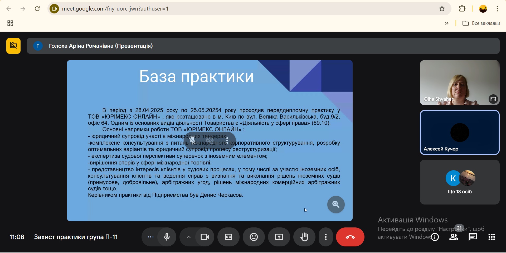
Task: Open audio settings three-dots next to microphone
Action: point(150,237)
